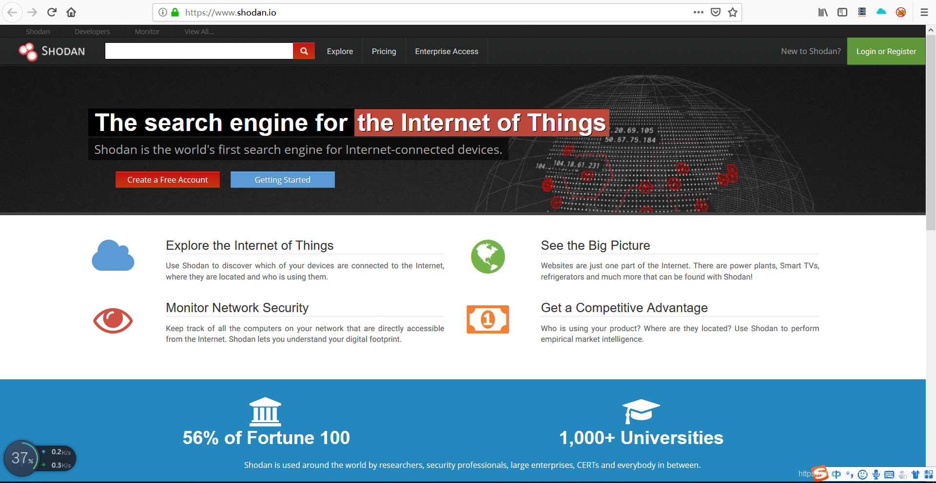The image size is (936, 483).
Task: Click the orange blocker extension icon
Action: tap(901, 12)
